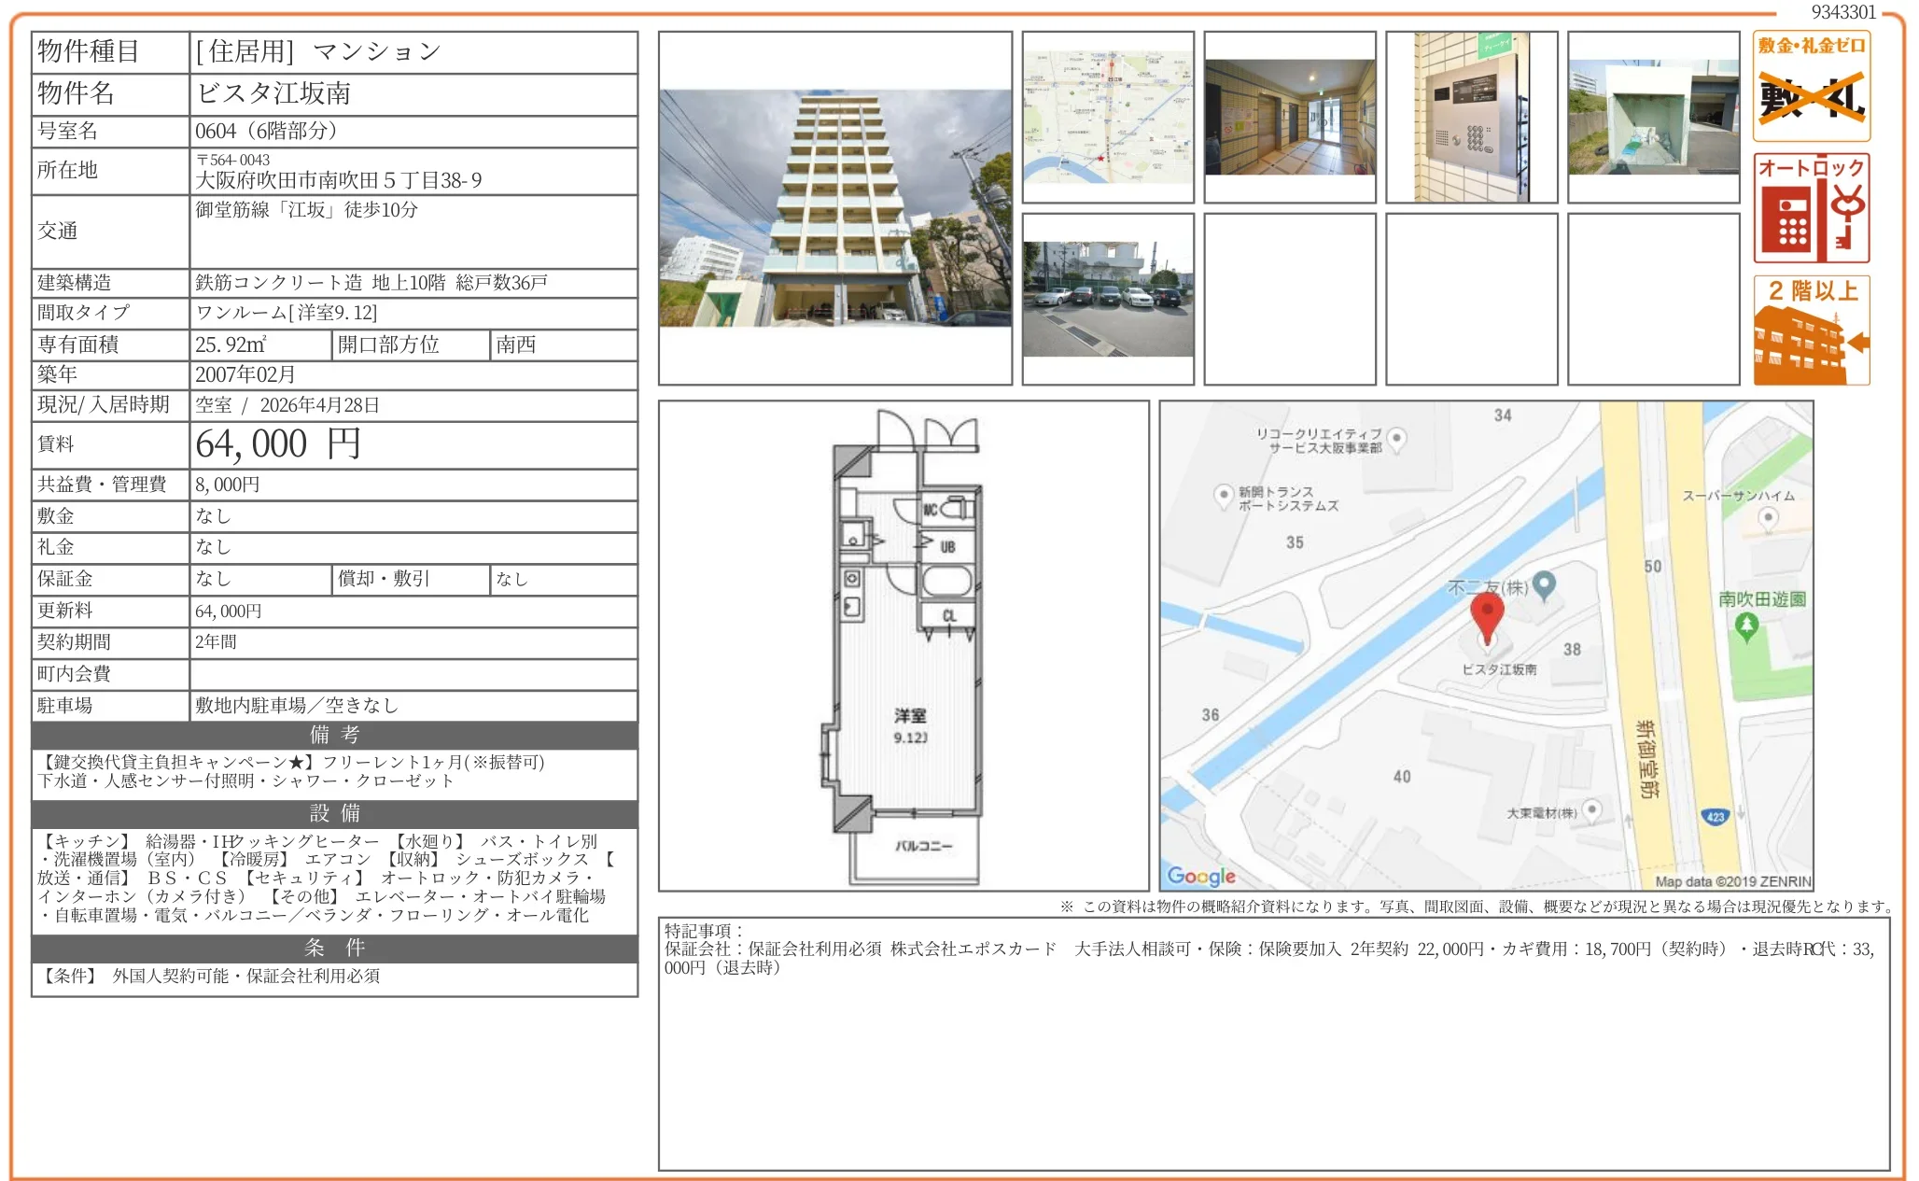Open the entrance hallway photo thumbnail

coord(1290,118)
